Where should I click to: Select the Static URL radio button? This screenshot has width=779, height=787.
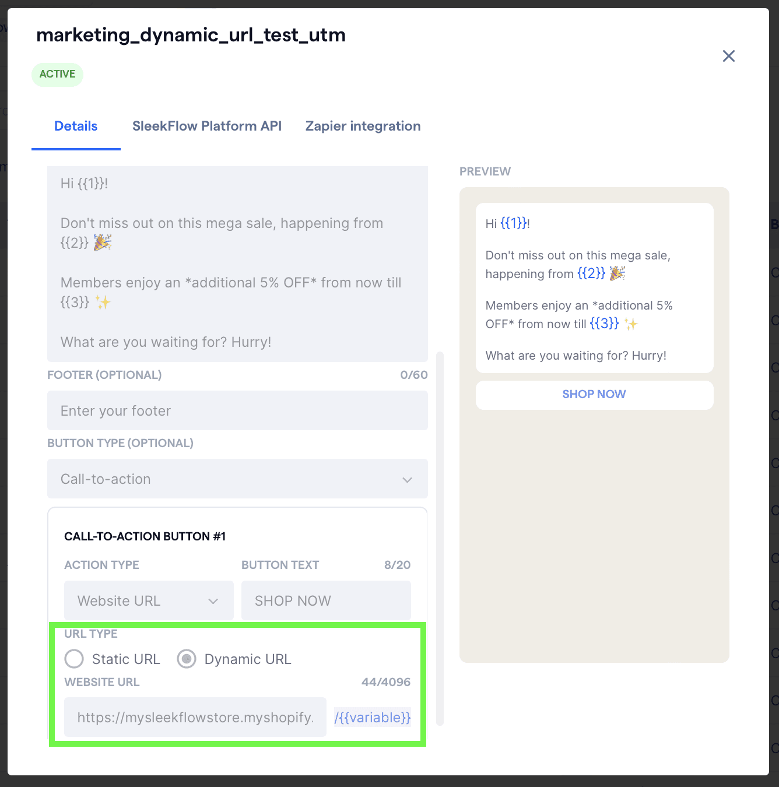click(74, 659)
